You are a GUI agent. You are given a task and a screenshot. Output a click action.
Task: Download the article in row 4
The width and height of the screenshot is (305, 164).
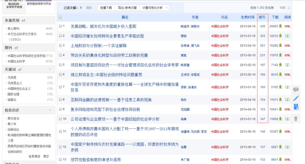[x=280, y=55]
